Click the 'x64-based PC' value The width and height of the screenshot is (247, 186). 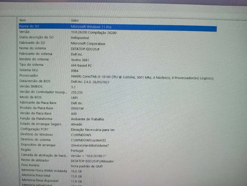[81, 65]
